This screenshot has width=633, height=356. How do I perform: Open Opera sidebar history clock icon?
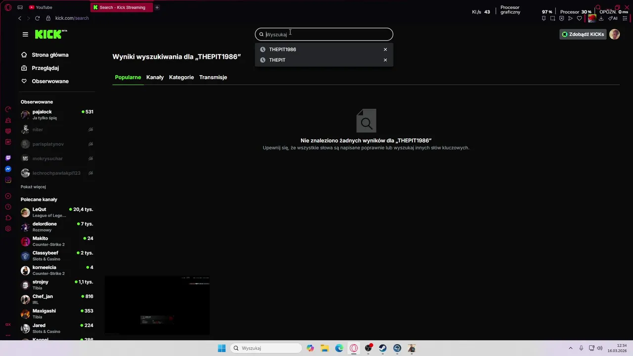(8, 207)
